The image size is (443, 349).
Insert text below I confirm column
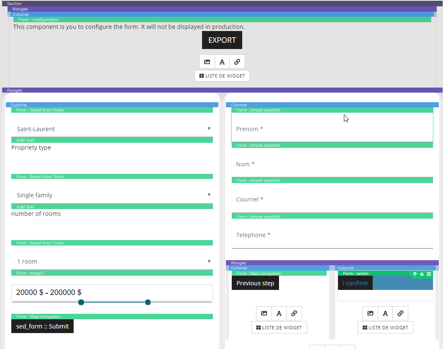(385, 313)
